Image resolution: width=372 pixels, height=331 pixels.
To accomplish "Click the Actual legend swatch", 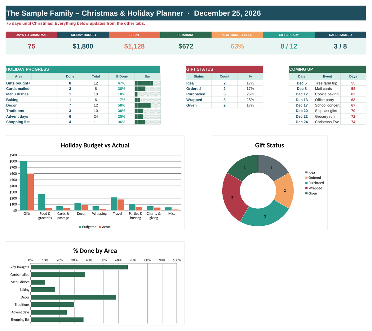I will (x=100, y=227).
